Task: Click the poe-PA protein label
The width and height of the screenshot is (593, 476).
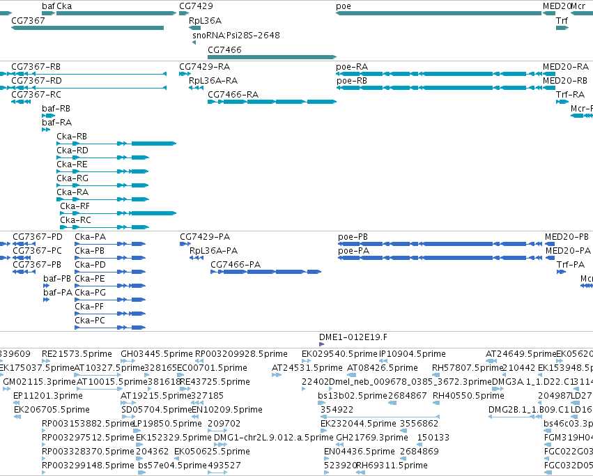Action: 353,251
